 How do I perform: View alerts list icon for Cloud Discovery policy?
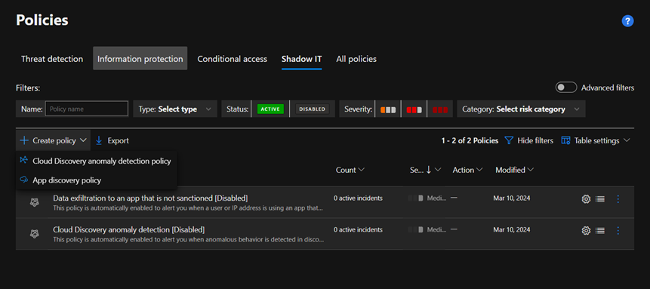599,231
